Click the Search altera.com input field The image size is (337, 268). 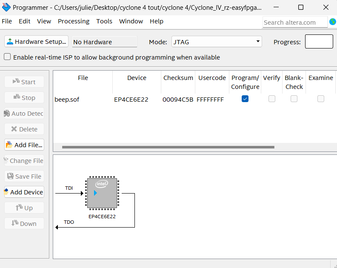tap(294, 23)
